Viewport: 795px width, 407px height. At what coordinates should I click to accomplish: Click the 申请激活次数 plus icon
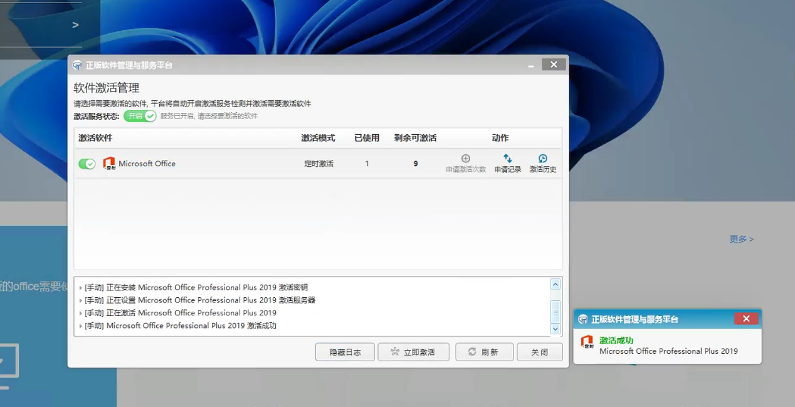[465, 159]
